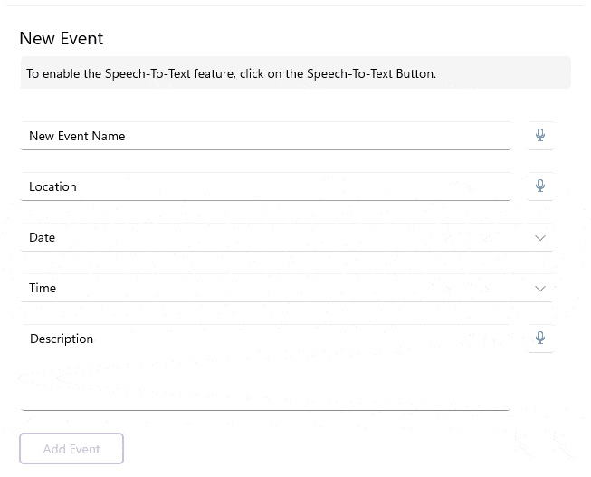Screen dimensions: 591x477
Task: Click the empty lower part of Description box
Action: [x=265, y=389]
